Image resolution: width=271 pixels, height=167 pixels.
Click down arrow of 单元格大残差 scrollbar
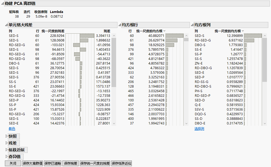(114, 123)
